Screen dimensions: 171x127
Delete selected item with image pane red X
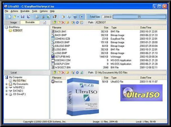(63, 23)
